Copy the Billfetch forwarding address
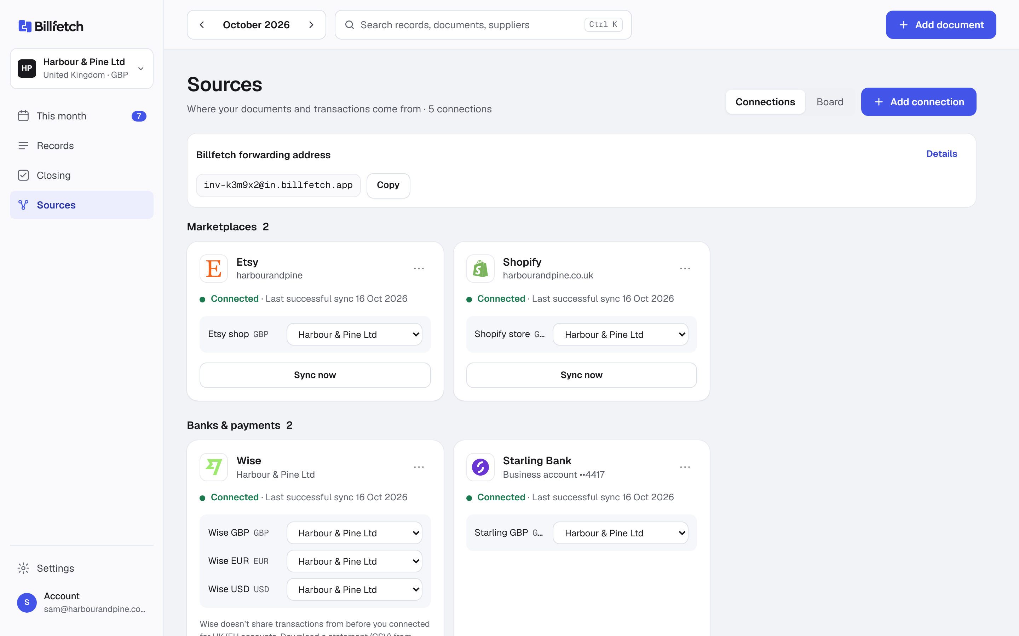Viewport: 1019px width, 636px height. [388, 185]
